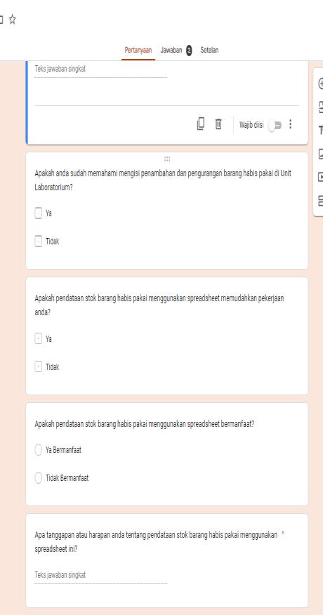Tick the Ya checkbox for Unit Laboratorium question
The width and height of the screenshot is (323, 615).
coord(38,213)
